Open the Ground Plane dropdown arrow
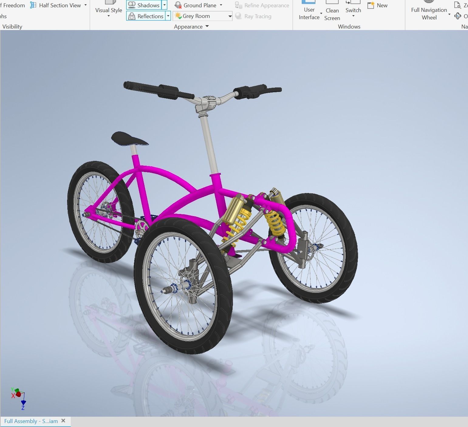The height and width of the screenshot is (427, 468). point(221,5)
